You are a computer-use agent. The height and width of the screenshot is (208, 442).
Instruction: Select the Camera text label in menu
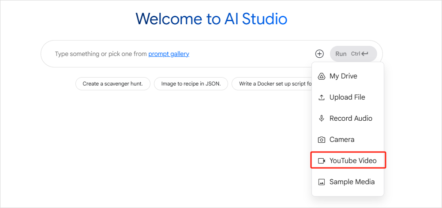point(342,140)
